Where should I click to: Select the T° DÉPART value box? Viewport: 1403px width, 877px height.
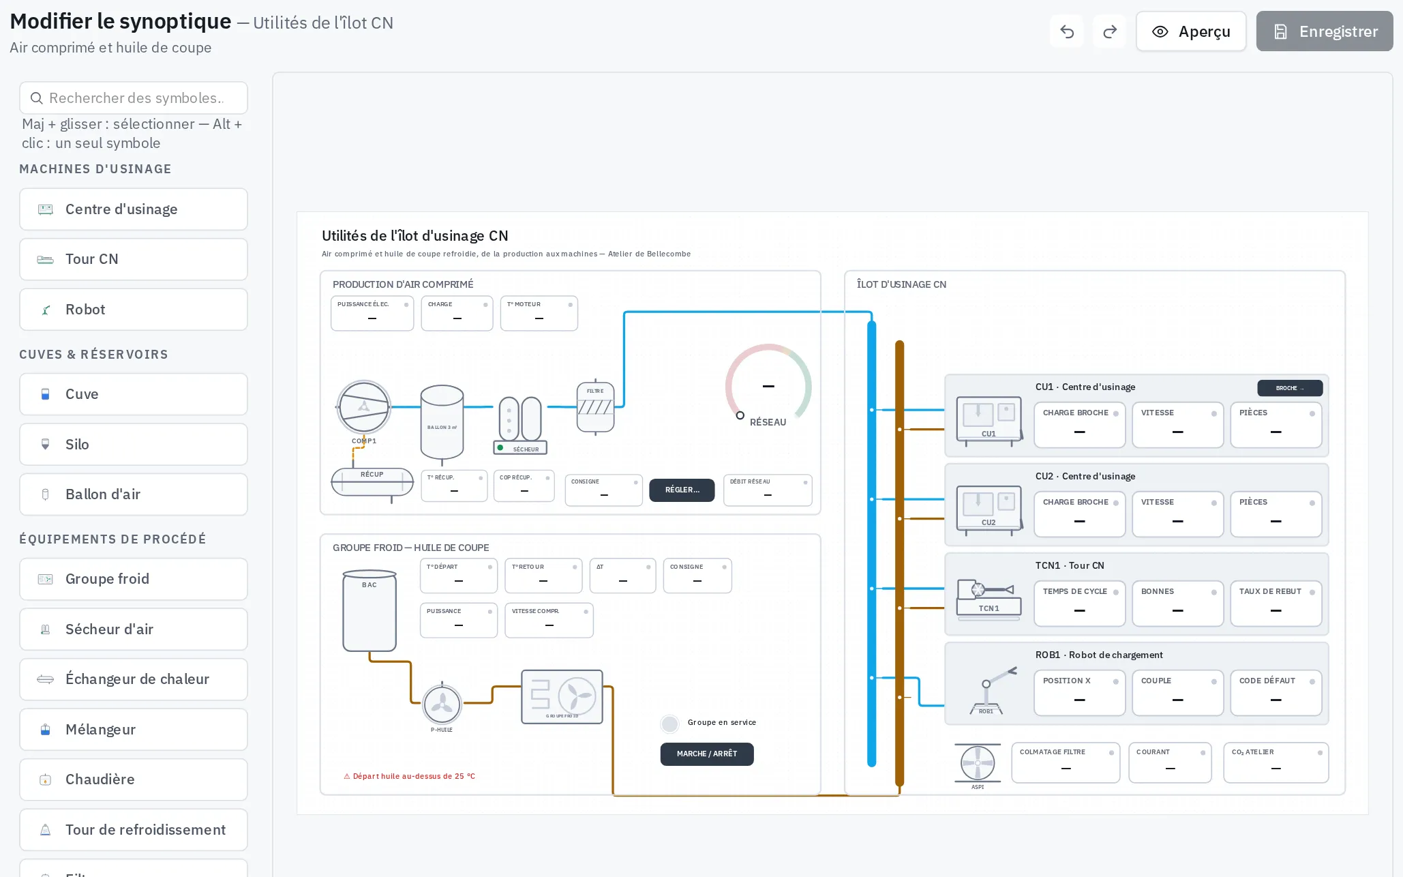[459, 576]
